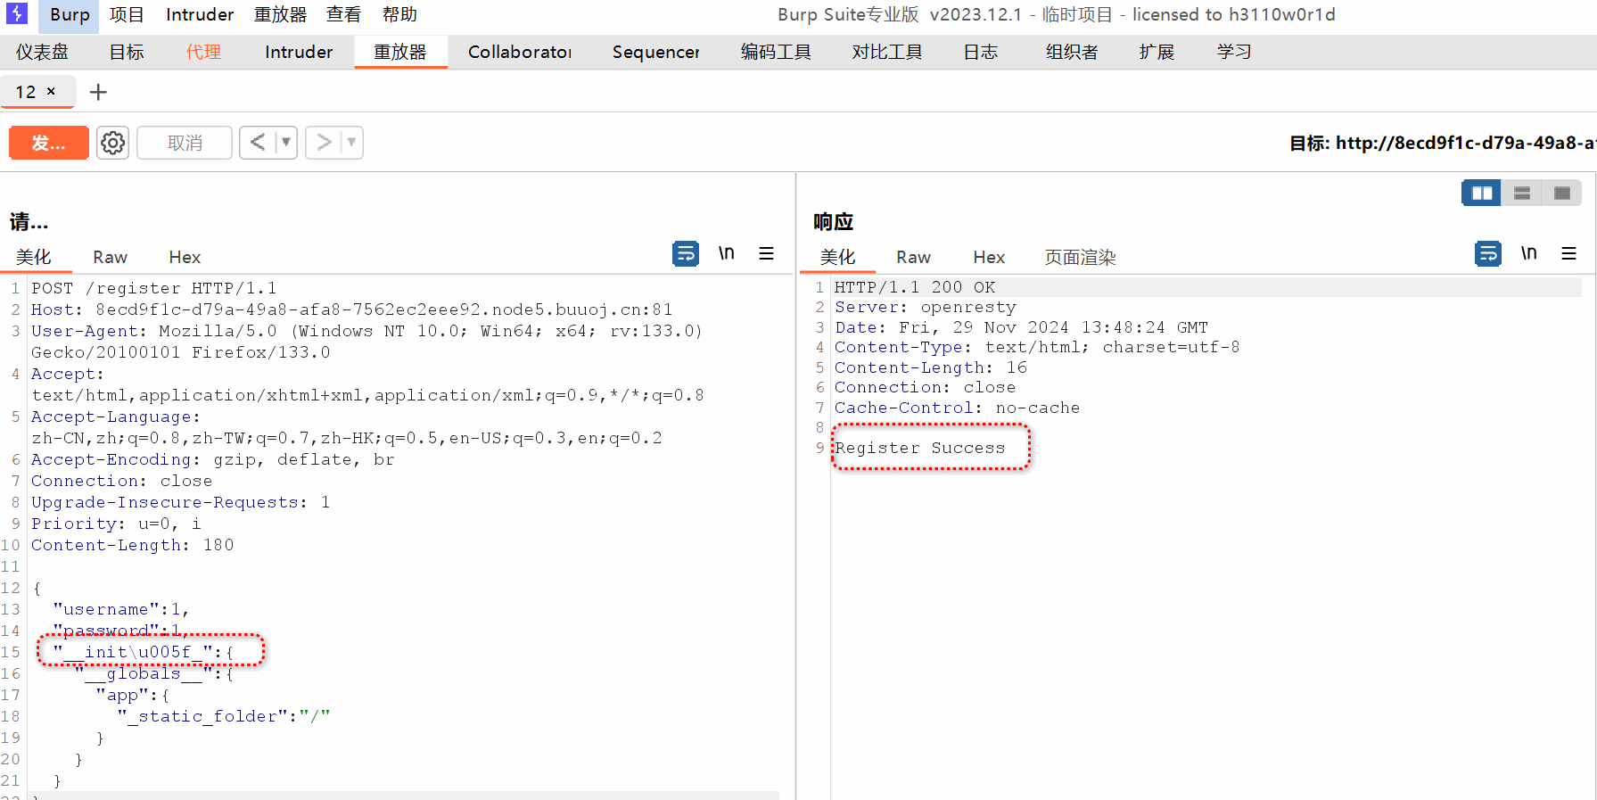Click the "__init\u005f_" JSON key

tap(133, 652)
